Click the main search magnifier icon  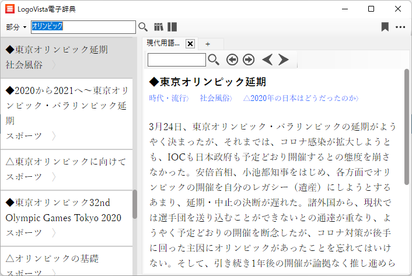click(143, 27)
